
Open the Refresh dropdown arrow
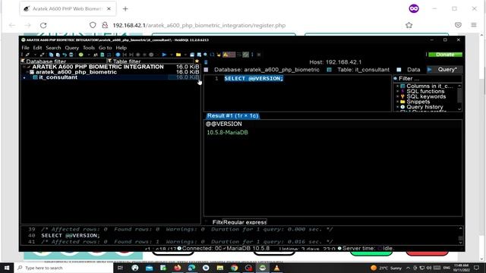point(88,55)
